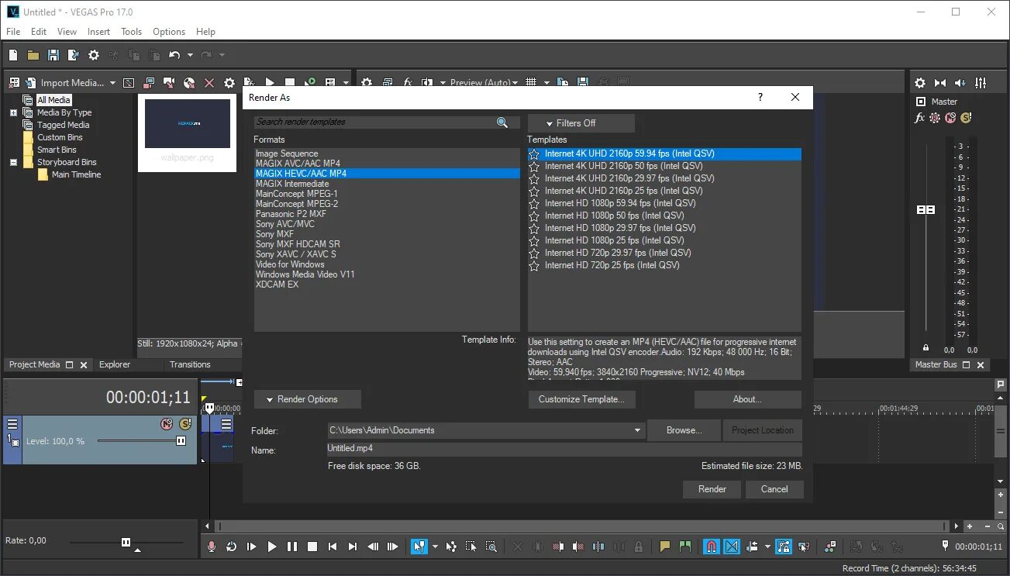
Task: Click the Render As export icon in main toolbar
Action: tap(74, 55)
